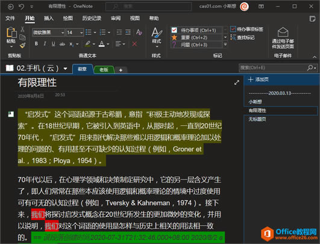Open the 文件 menu
Image resolution: width=320 pixels, height=244 pixels.
point(10,18)
